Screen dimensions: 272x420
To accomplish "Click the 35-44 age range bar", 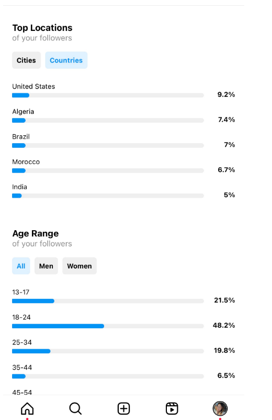I will click(108, 376).
